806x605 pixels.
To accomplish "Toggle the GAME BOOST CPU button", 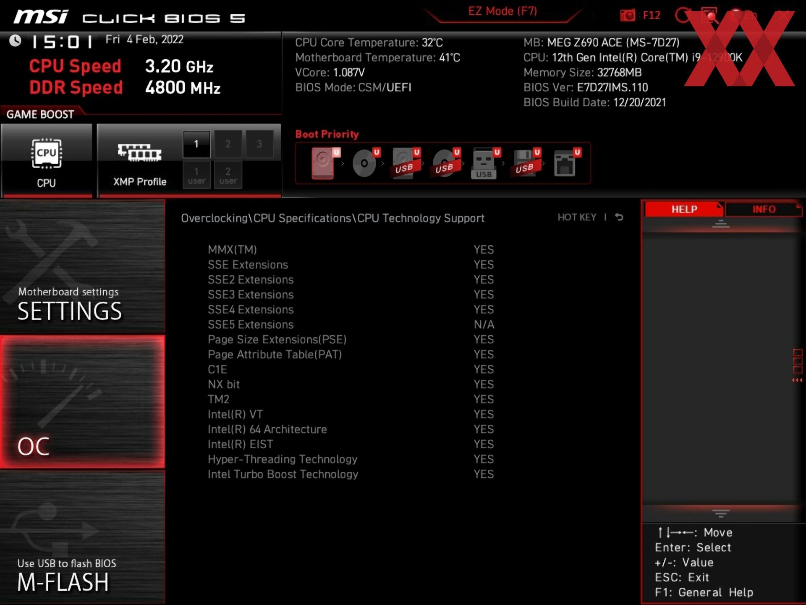I will (47, 160).
